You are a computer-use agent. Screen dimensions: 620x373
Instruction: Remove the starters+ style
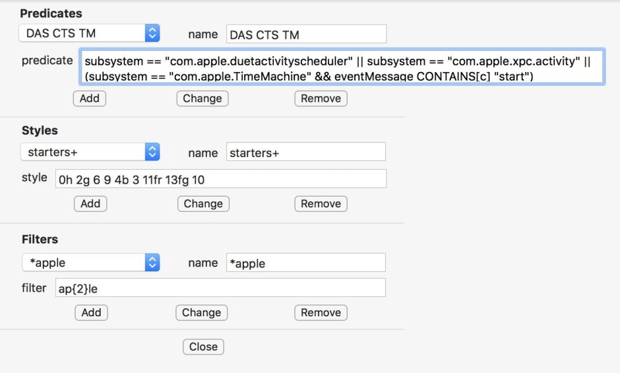321,203
